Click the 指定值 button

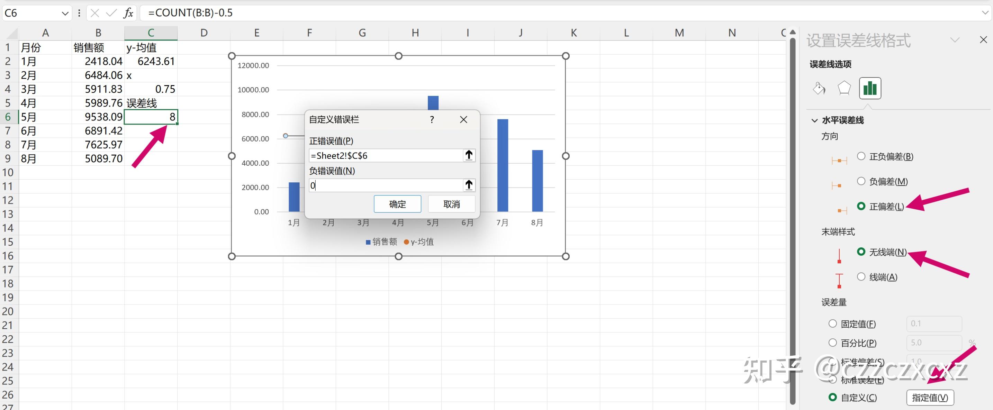pyautogui.click(x=929, y=397)
